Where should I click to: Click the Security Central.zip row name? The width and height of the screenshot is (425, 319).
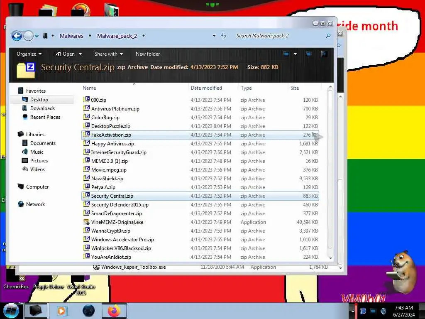point(112,196)
